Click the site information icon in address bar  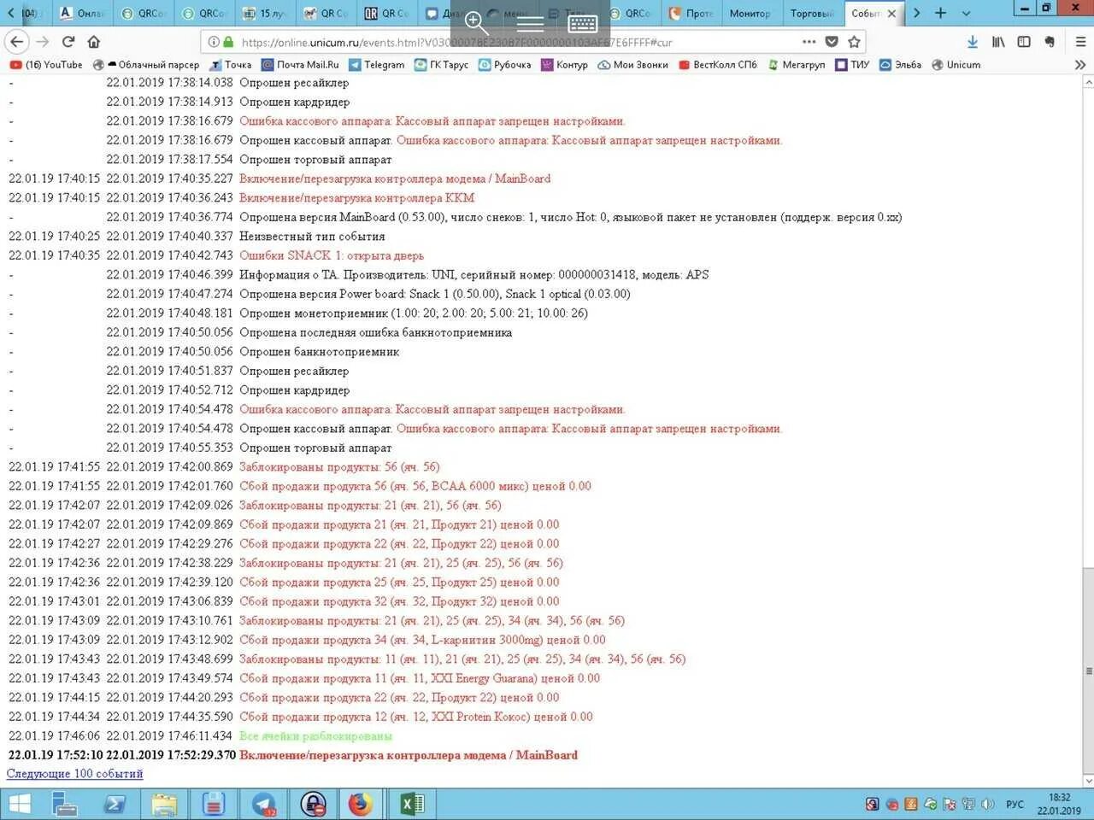tap(213, 41)
